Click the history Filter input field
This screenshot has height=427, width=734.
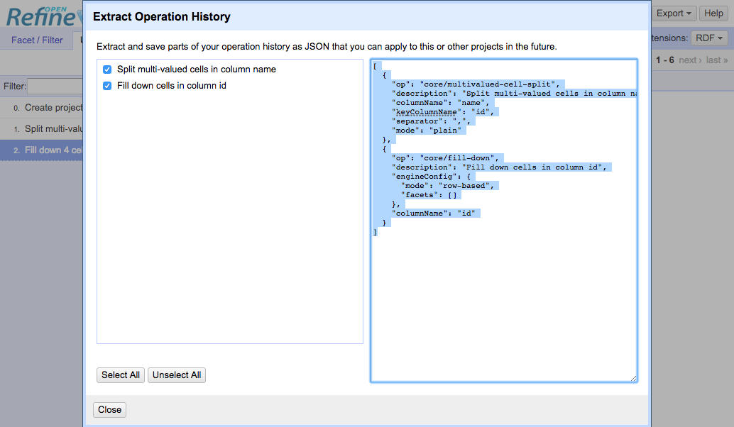(x=55, y=87)
